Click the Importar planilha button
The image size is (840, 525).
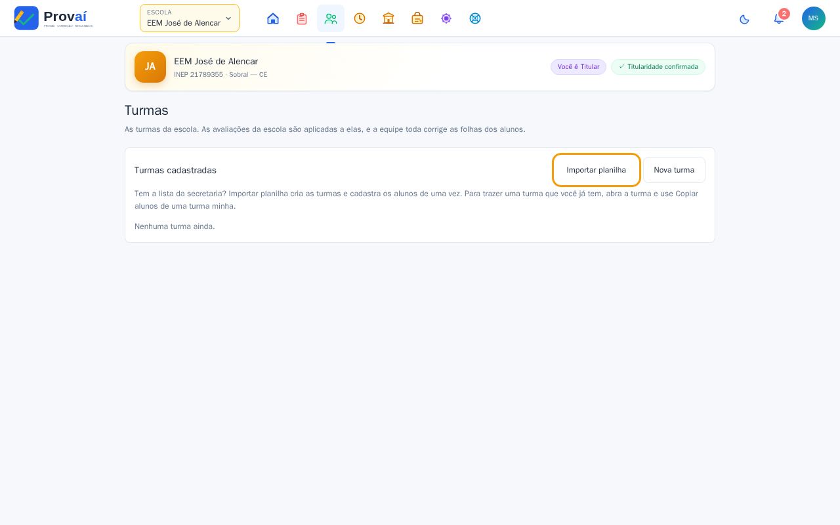[x=597, y=170]
